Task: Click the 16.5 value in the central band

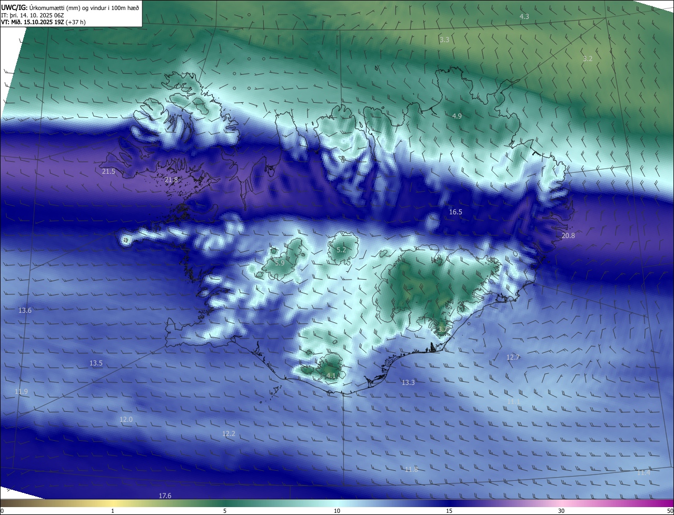Action: 455,212
